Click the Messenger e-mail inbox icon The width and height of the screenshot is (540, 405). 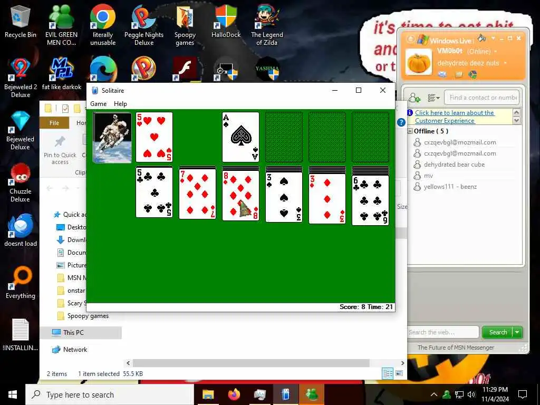[442, 74]
